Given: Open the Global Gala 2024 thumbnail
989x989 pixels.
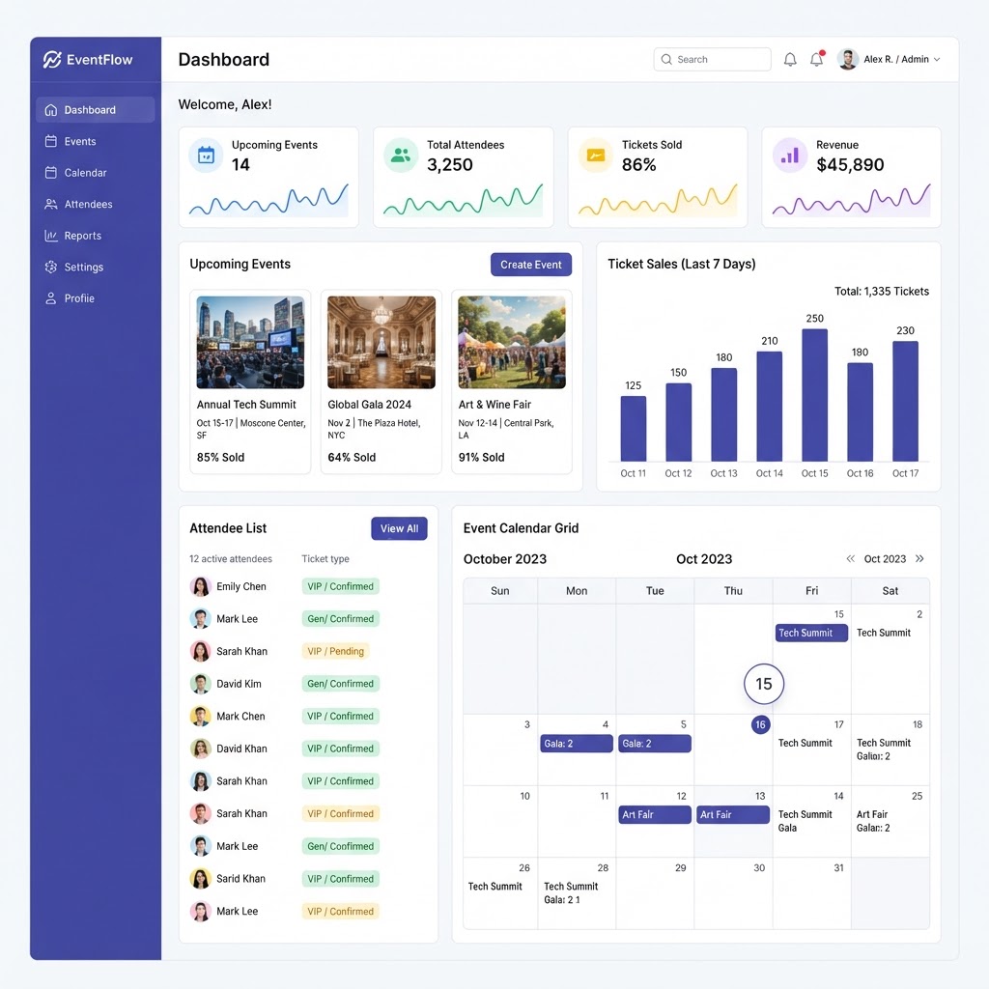Looking at the screenshot, I should [x=381, y=342].
